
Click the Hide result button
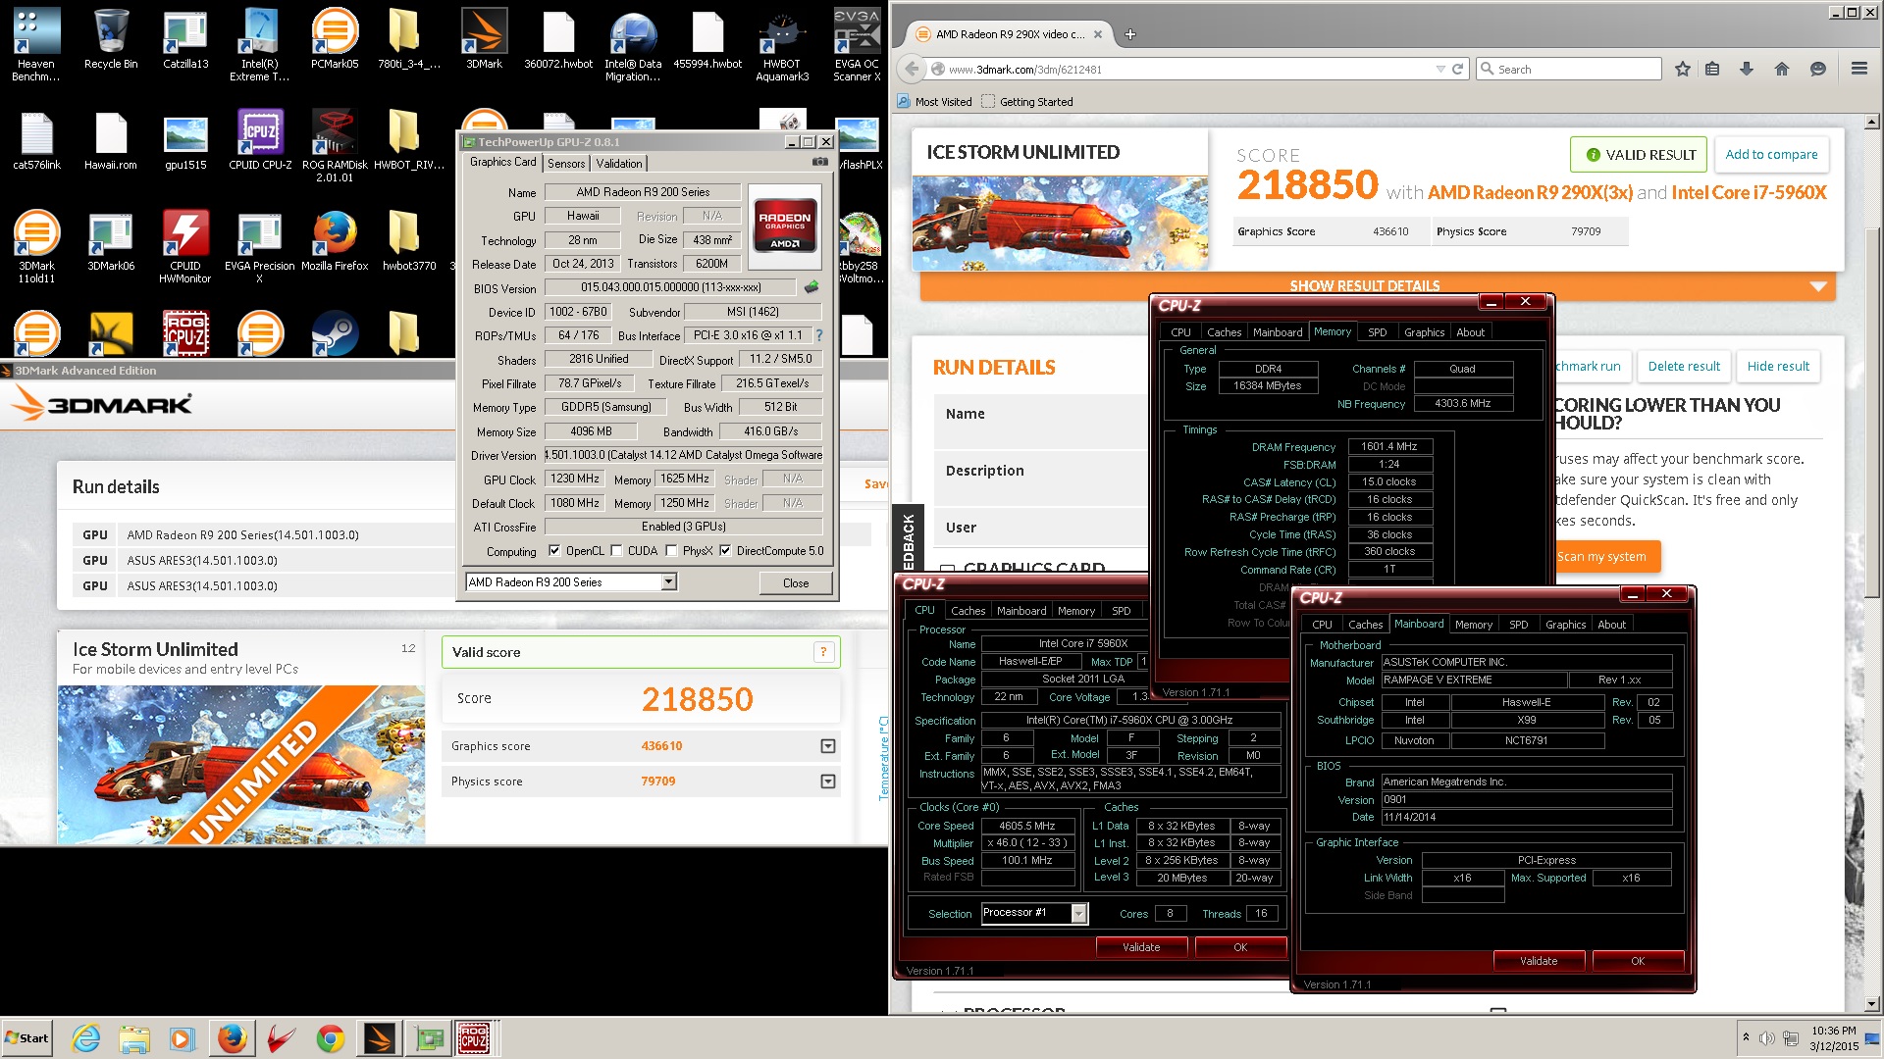[x=1778, y=367]
